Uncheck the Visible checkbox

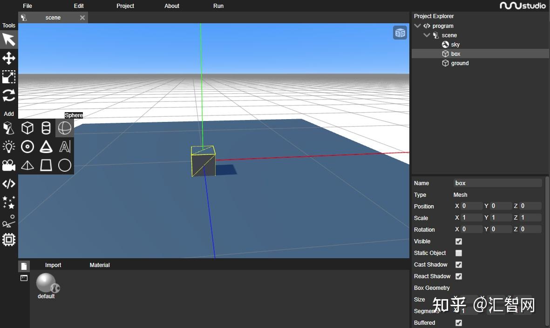pyautogui.click(x=459, y=241)
